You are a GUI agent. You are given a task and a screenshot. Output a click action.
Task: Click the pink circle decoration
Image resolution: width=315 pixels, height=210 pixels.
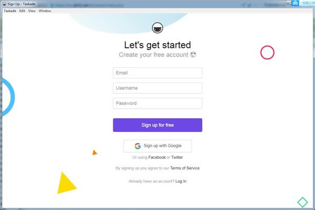coord(267,52)
